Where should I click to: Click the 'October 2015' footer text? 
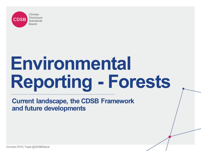14,147
